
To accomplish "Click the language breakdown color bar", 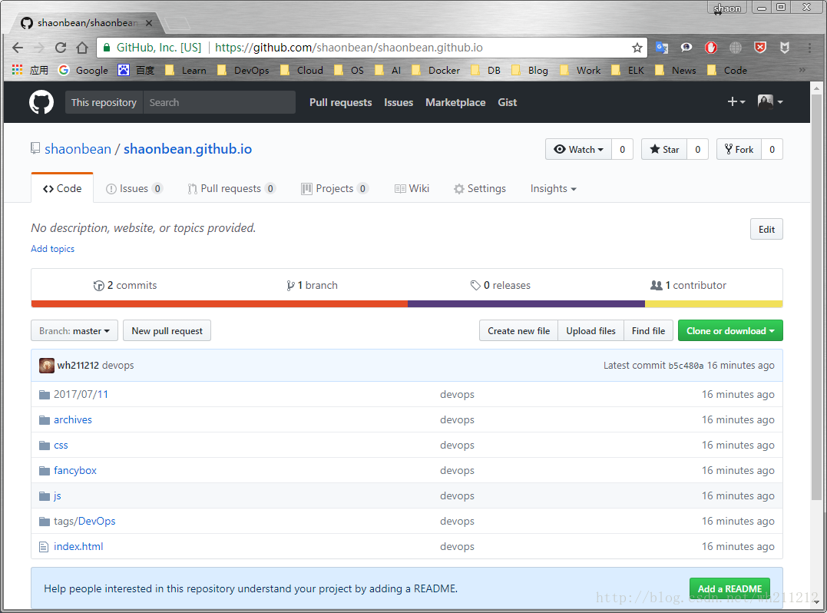I will [407, 303].
